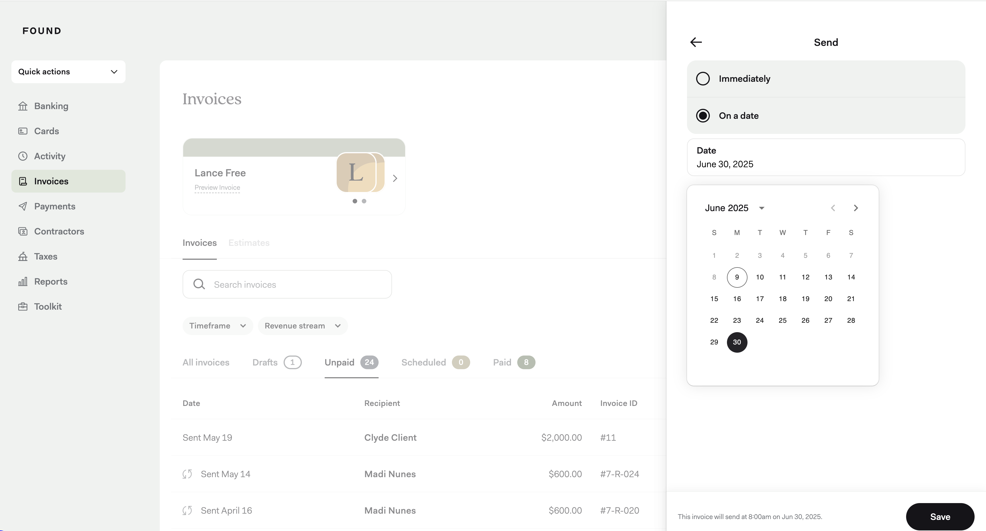Click the Preview Invoice link
The width and height of the screenshot is (986, 531).
217,188
